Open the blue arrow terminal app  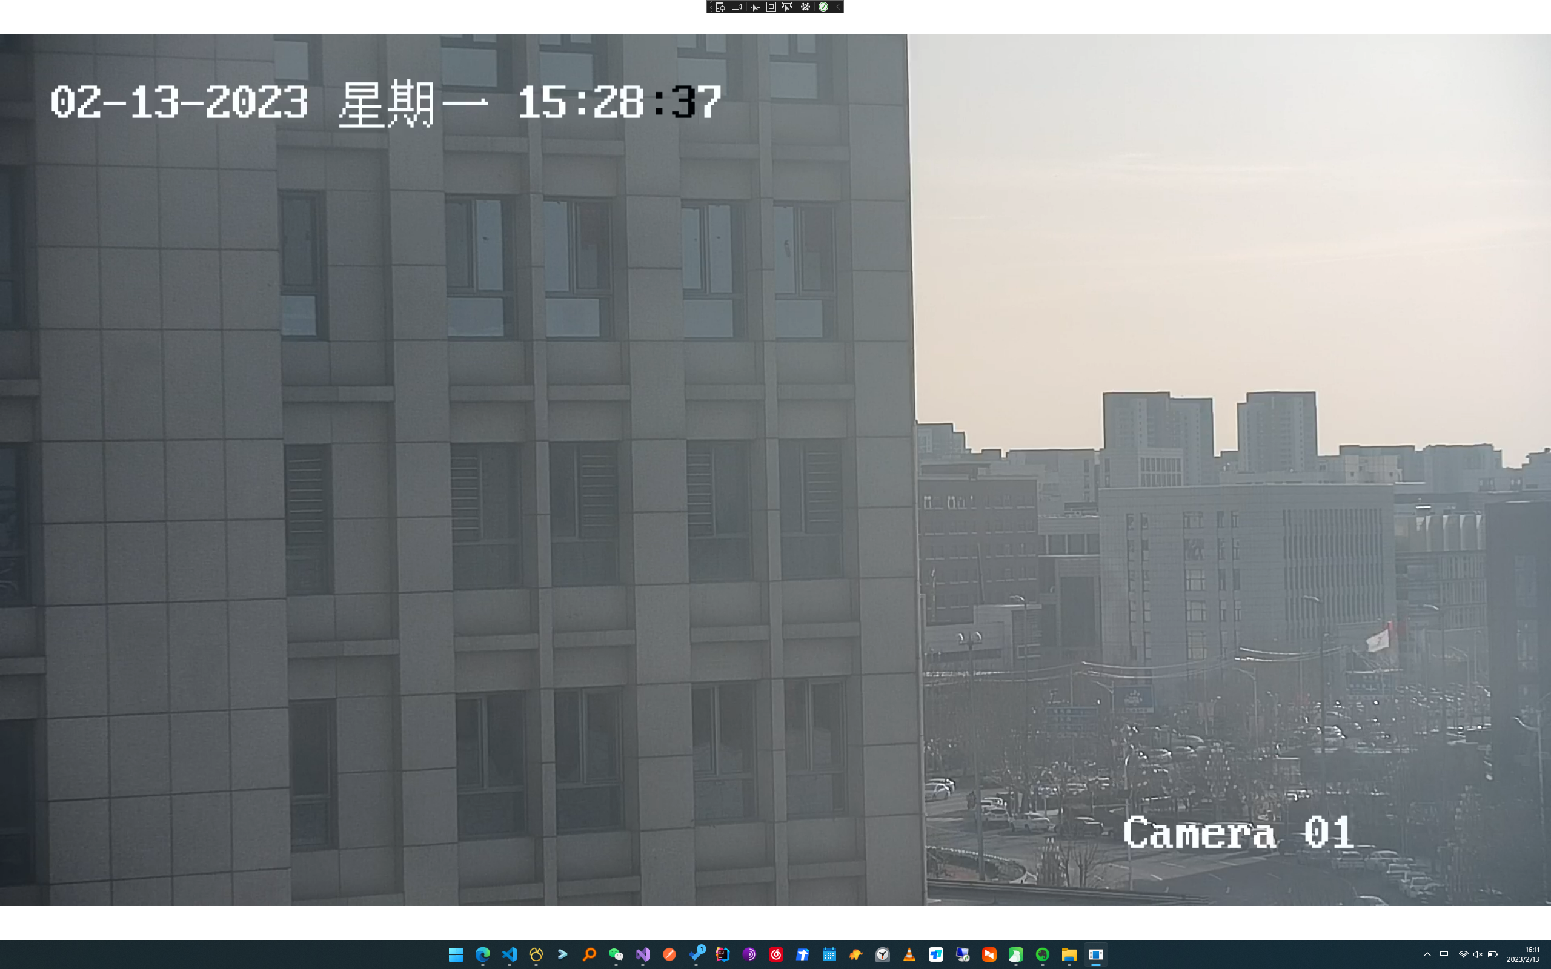coord(563,955)
